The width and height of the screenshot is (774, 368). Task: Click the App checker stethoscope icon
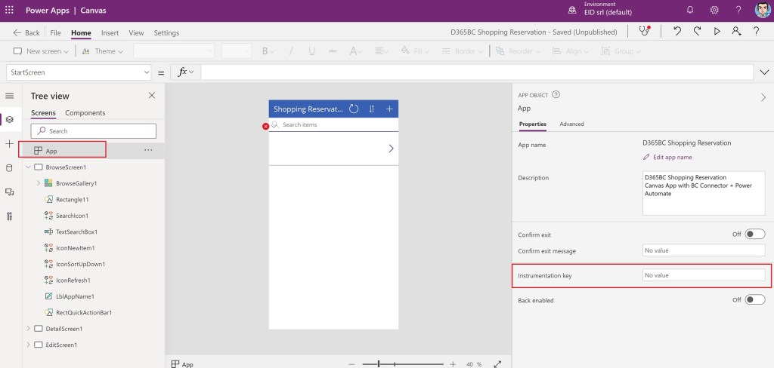643,32
